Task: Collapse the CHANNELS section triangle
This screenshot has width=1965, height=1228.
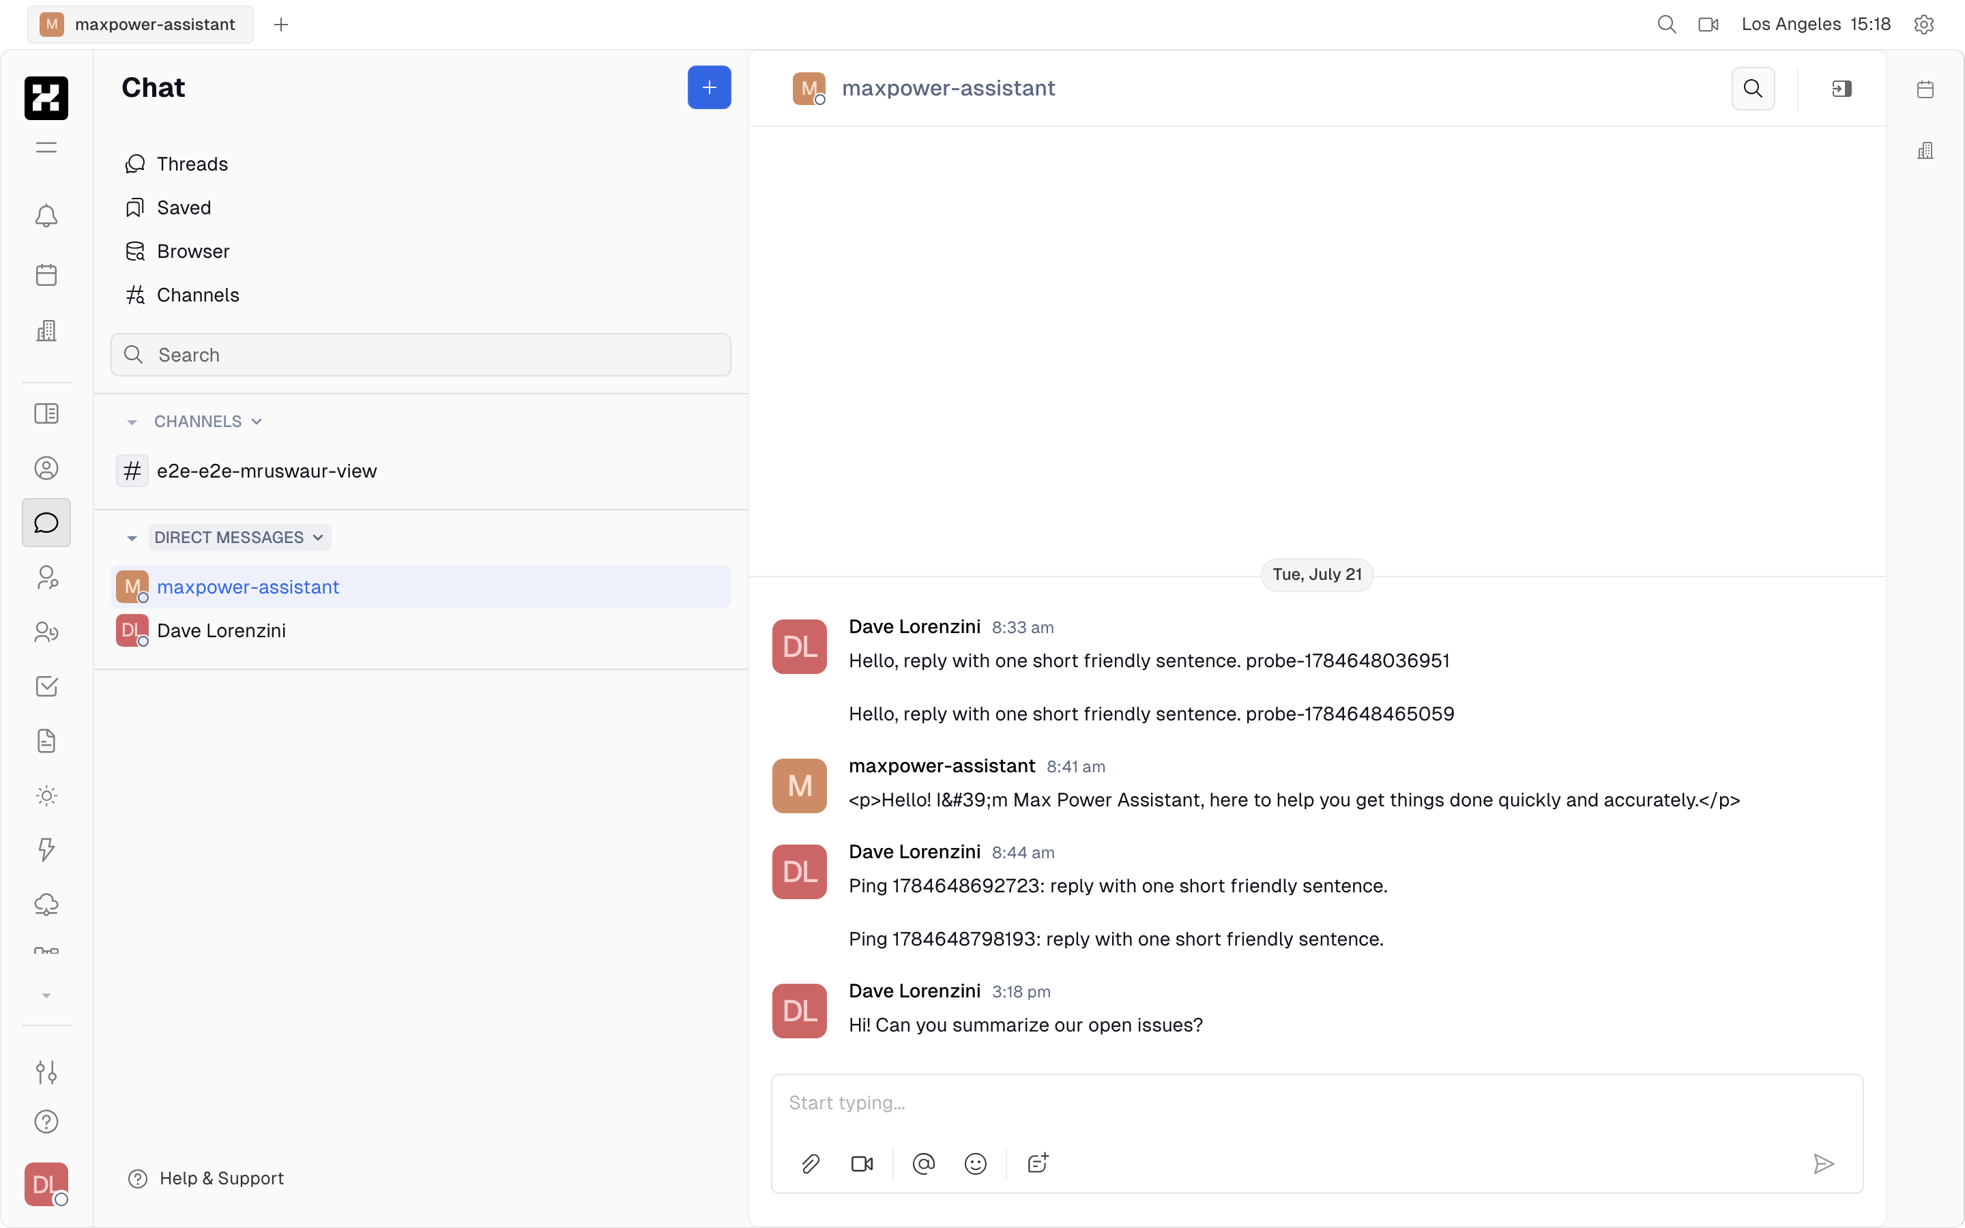Action: 132,422
